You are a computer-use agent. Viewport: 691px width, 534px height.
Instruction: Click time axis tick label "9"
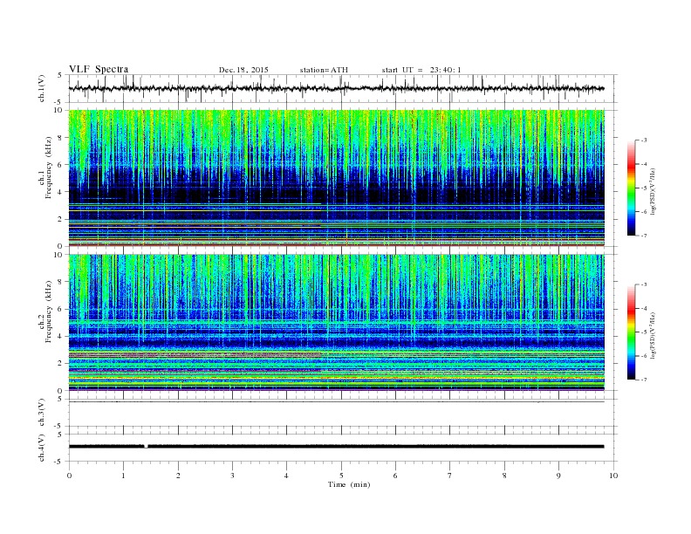coord(558,476)
